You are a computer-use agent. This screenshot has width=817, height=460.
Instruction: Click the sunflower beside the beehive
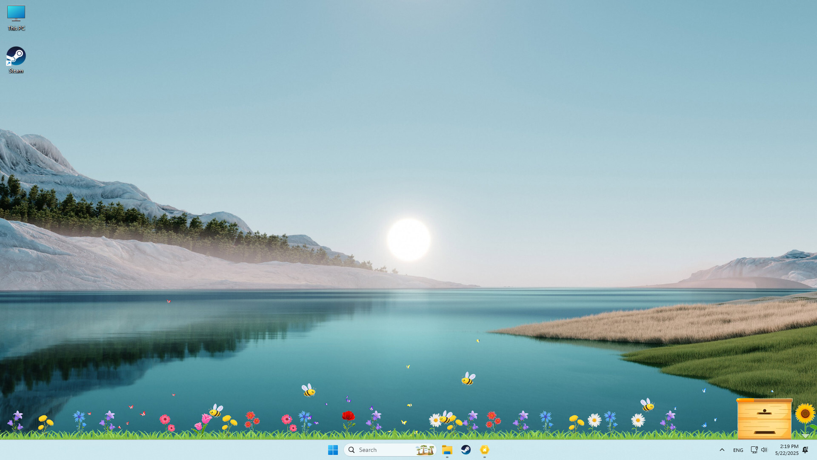click(805, 412)
